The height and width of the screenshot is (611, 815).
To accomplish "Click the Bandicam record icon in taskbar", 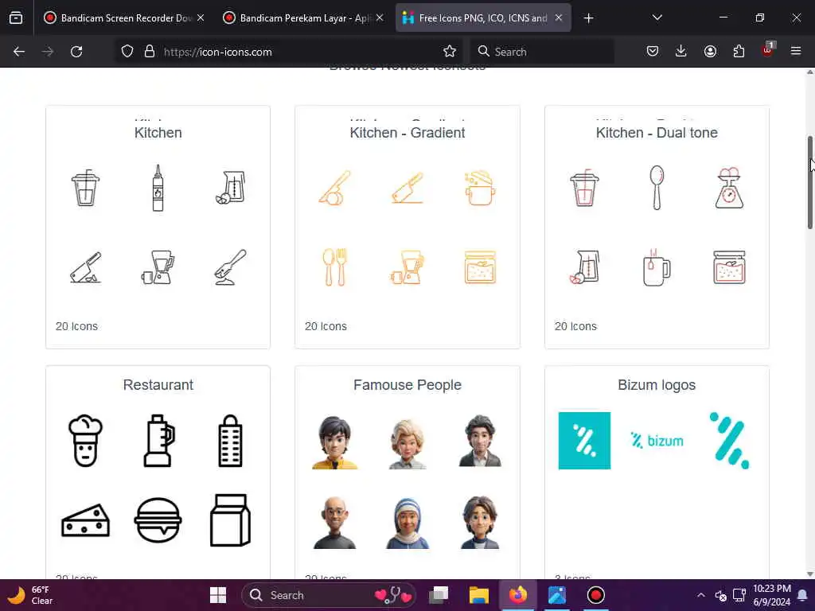I will pos(595,595).
